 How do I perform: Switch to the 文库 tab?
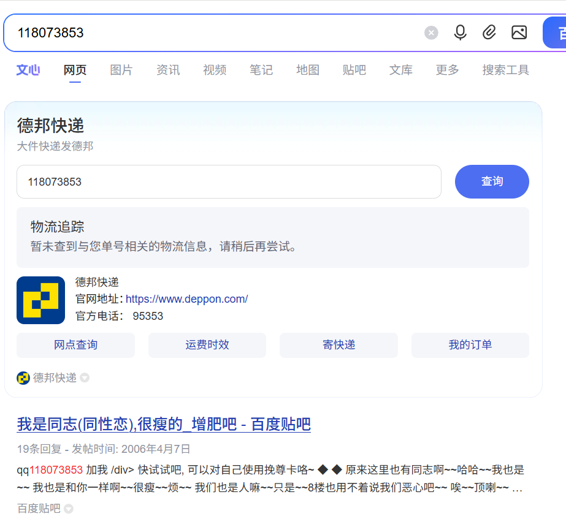[x=400, y=70]
